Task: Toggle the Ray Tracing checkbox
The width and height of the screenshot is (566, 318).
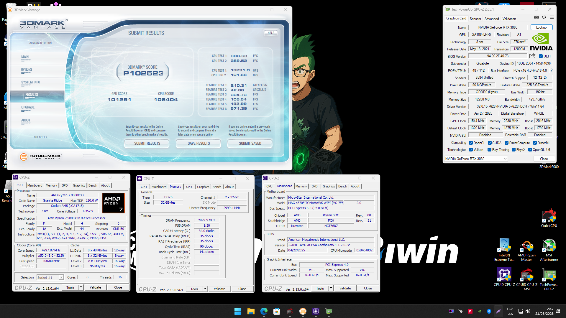Action: 489,150
